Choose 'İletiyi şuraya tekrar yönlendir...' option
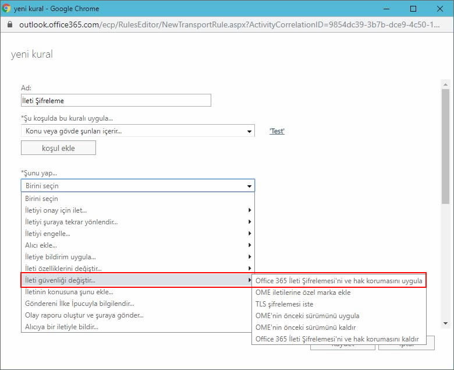 click(137, 221)
